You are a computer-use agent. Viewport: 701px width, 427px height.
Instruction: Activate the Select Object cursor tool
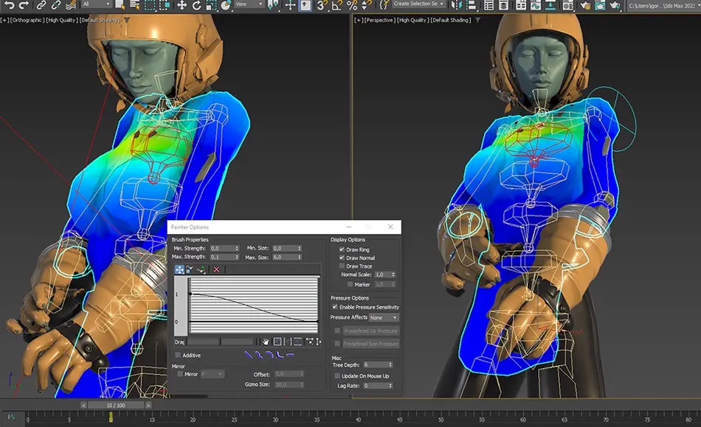pyautogui.click(x=120, y=5)
